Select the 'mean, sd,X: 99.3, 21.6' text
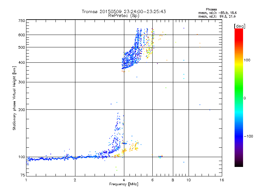 coord(217,16)
